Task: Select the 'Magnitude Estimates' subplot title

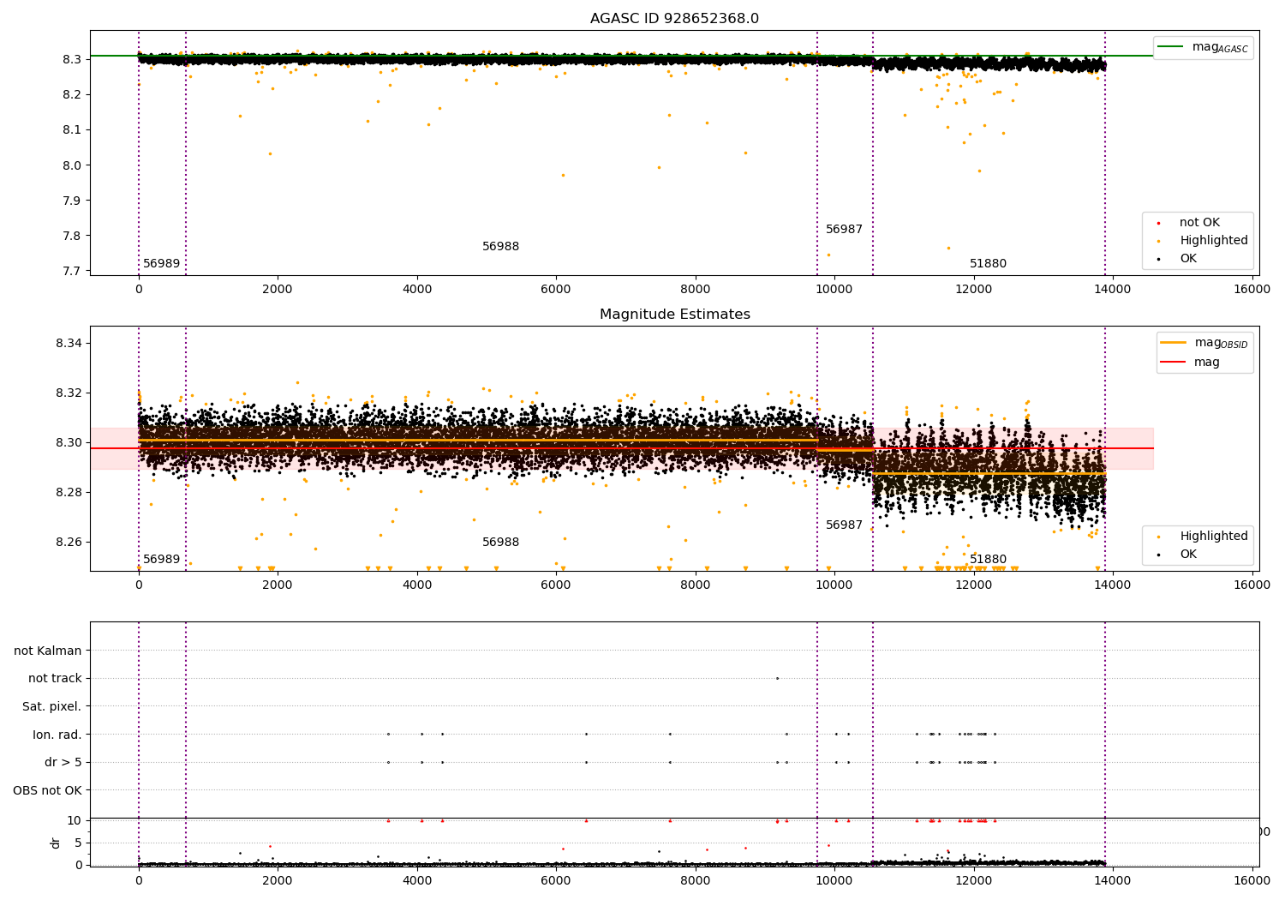Action: click(674, 315)
